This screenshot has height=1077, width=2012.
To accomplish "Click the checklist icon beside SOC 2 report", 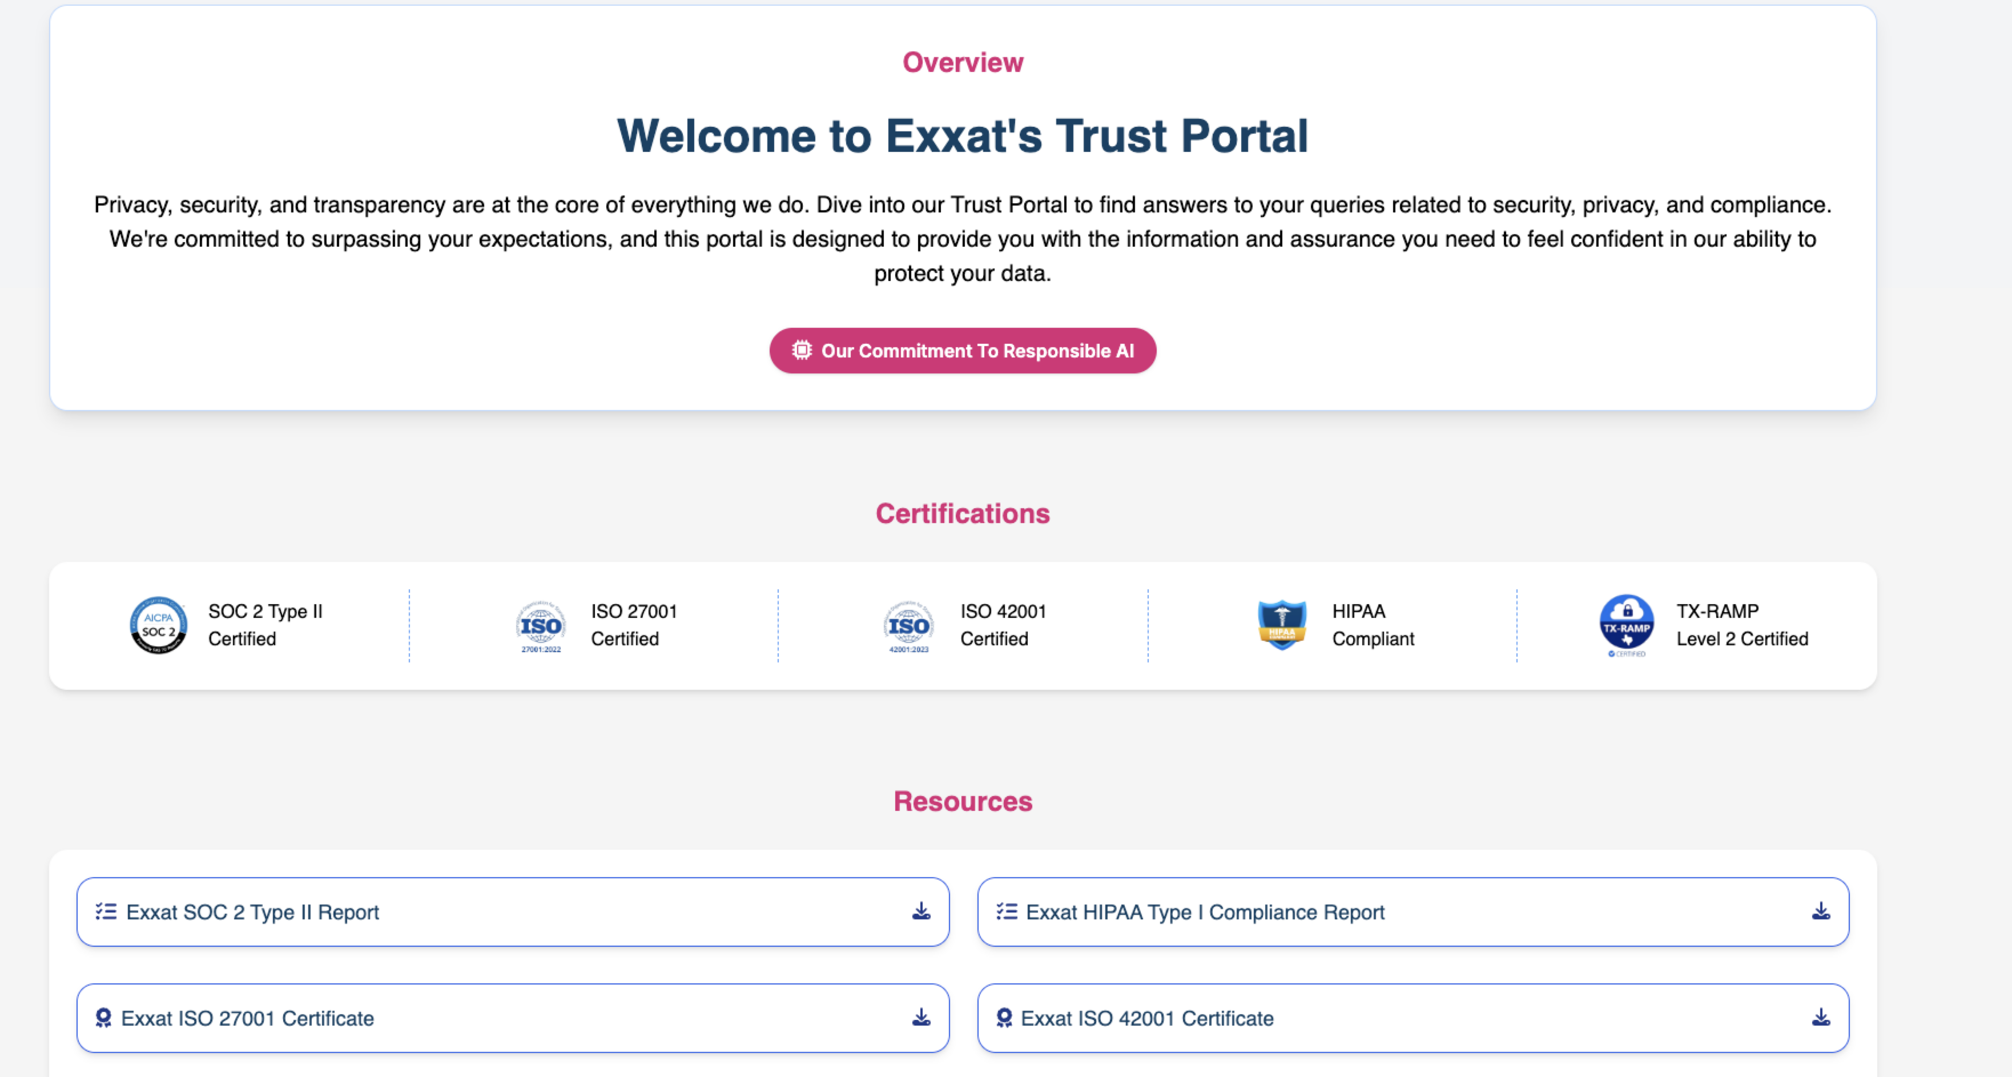I will coord(106,911).
